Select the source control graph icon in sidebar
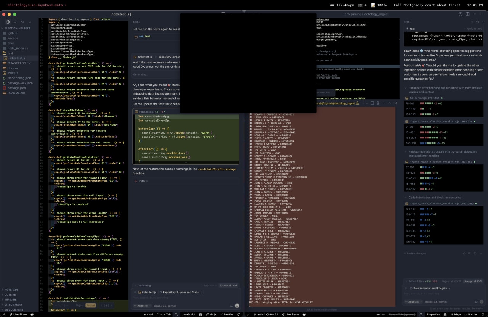 coord(23,22)
